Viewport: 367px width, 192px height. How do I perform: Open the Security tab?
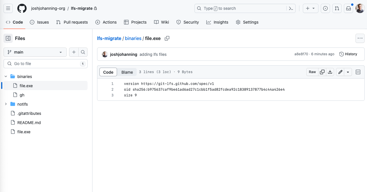188,22
